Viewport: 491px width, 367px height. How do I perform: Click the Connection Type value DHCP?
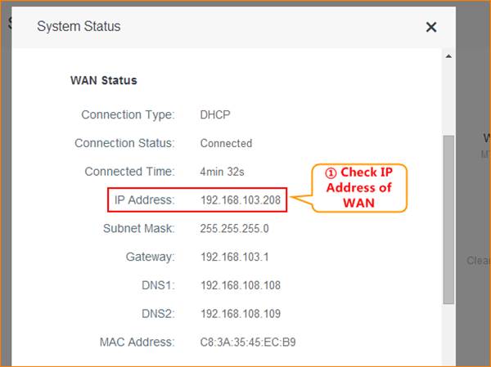coord(215,114)
